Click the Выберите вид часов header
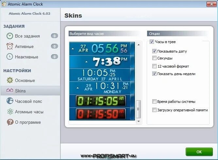The image size is (218, 160). 104,34
